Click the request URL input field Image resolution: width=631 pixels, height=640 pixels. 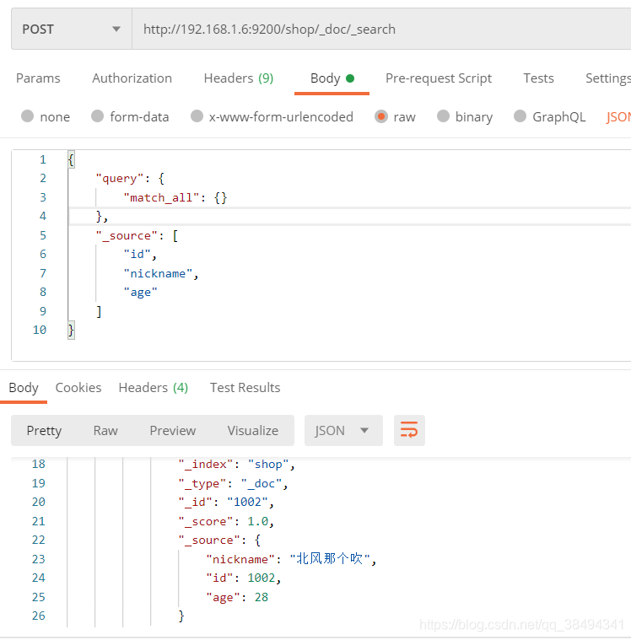point(380,30)
